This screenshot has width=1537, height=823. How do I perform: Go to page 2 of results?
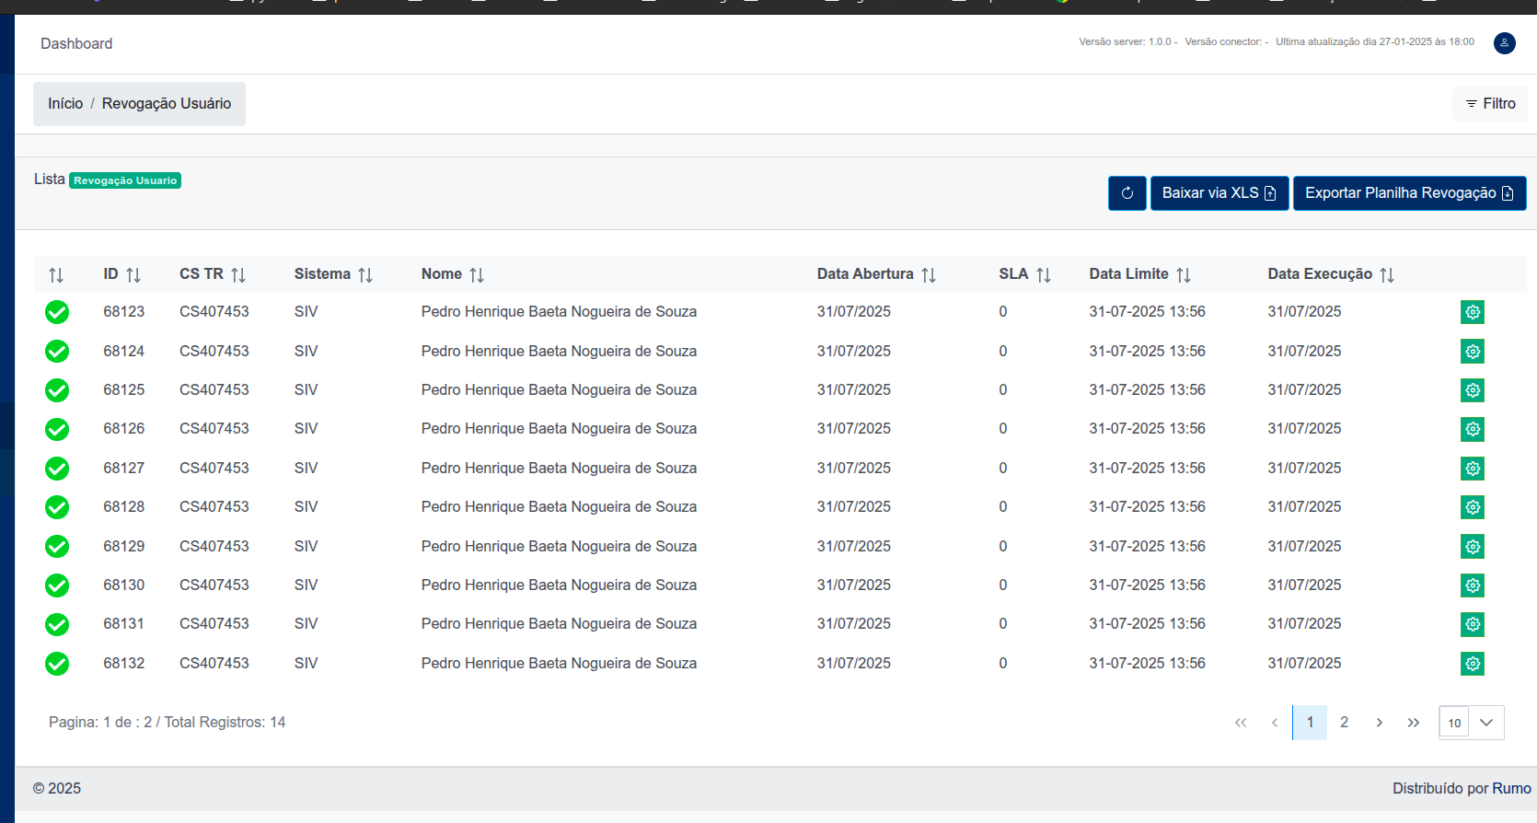1344,723
